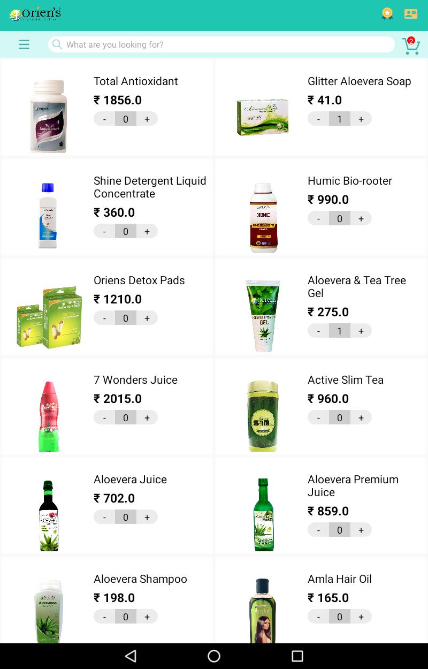Increase quantity of Total Antioxidant
Viewport: 428px width, 669px height.
pyautogui.click(x=147, y=119)
